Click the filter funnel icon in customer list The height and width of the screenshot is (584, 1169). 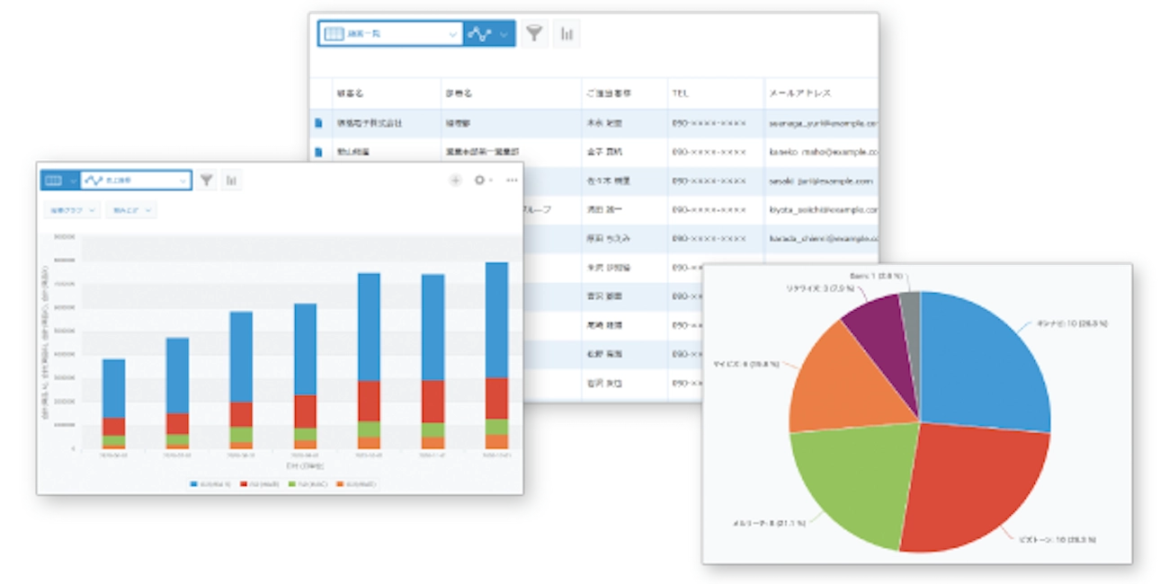[535, 34]
